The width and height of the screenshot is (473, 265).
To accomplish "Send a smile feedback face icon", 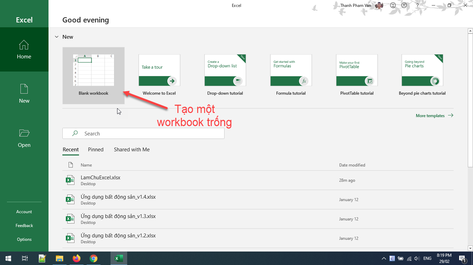I will click(x=393, y=5).
